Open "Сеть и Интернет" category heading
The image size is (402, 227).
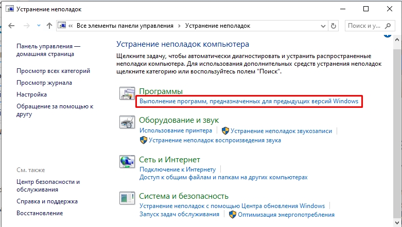pos(169,160)
